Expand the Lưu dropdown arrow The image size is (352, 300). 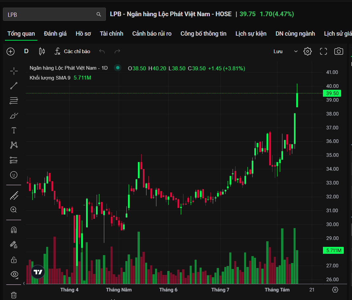coord(296,51)
